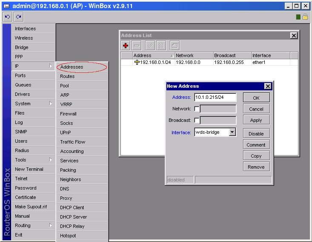Close the Address List window
This screenshot has width=312, height=242.
coord(294,36)
